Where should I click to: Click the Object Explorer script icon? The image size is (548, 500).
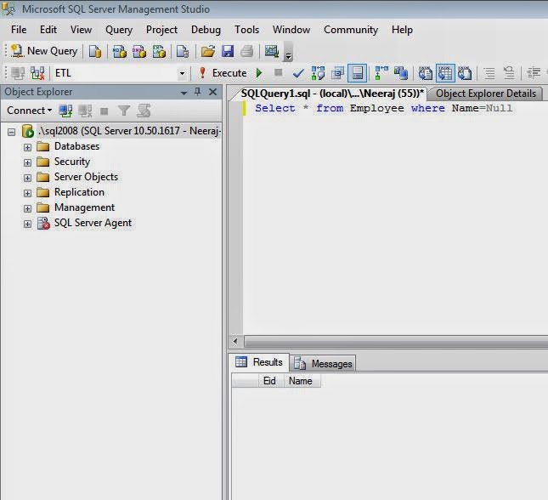point(144,111)
